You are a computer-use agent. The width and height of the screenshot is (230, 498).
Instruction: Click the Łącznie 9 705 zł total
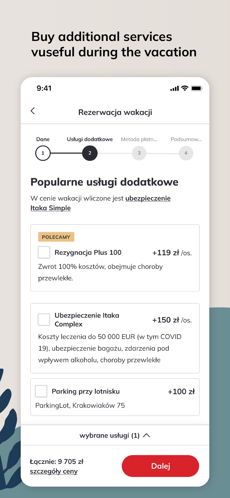[57, 461]
